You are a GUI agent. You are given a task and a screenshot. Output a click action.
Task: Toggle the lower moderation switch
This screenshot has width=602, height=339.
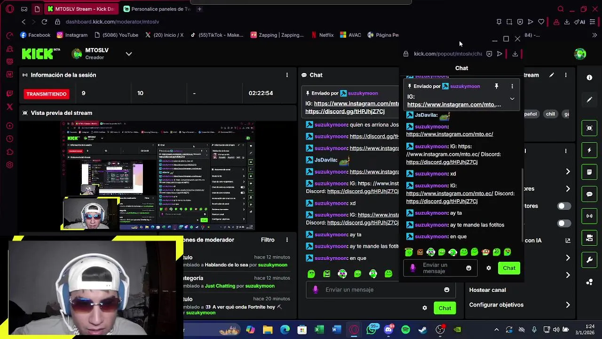tap(564, 223)
